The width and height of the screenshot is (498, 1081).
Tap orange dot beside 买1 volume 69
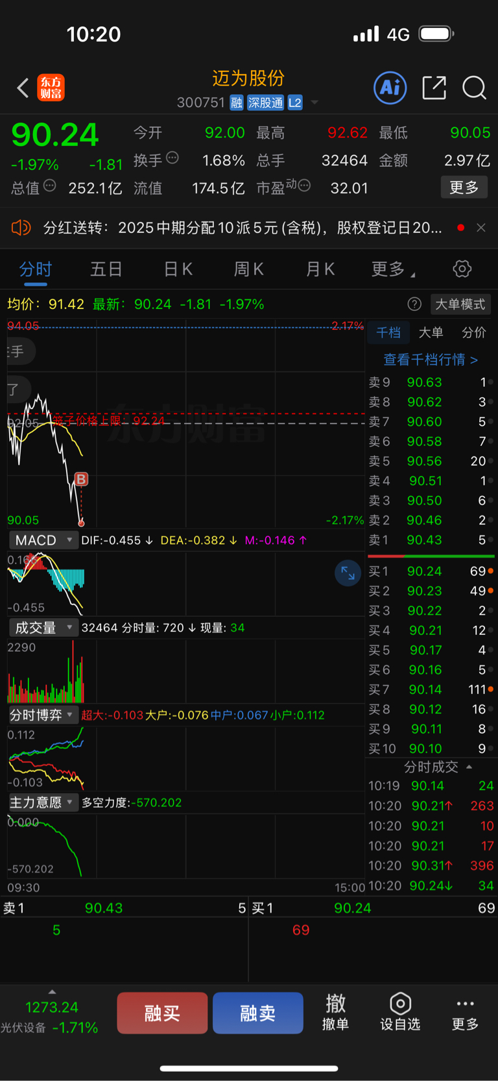(x=491, y=571)
